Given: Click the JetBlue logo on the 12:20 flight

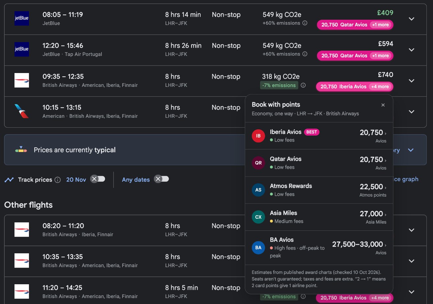Looking at the screenshot, I should pos(22,49).
